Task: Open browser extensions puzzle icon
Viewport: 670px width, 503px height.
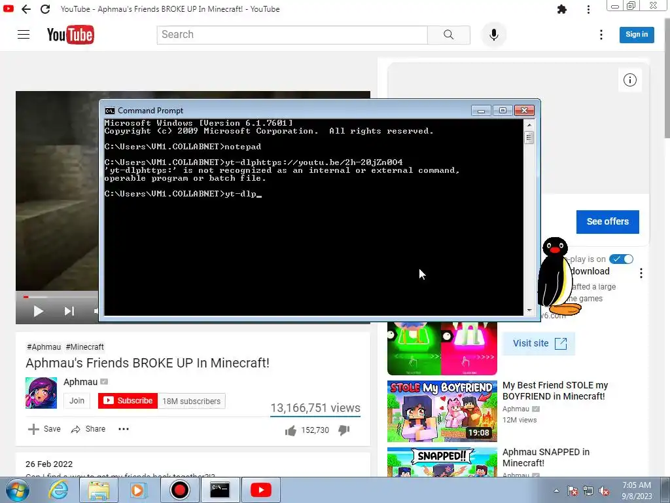Action: pyautogui.click(x=562, y=9)
